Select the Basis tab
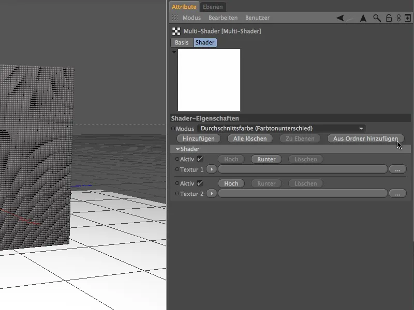Image resolution: width=414 pixels, height=310 pixels. (182, 42)
